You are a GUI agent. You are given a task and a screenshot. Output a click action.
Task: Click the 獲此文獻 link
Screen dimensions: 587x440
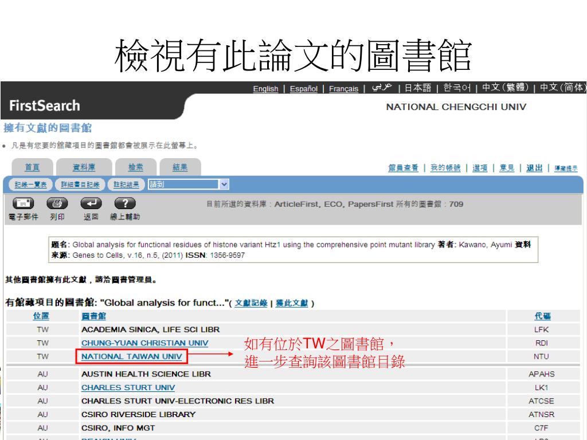click(292, 303)
